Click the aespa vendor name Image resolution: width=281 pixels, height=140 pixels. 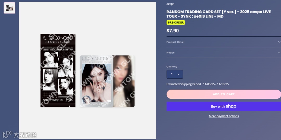[x=170, y=4]
